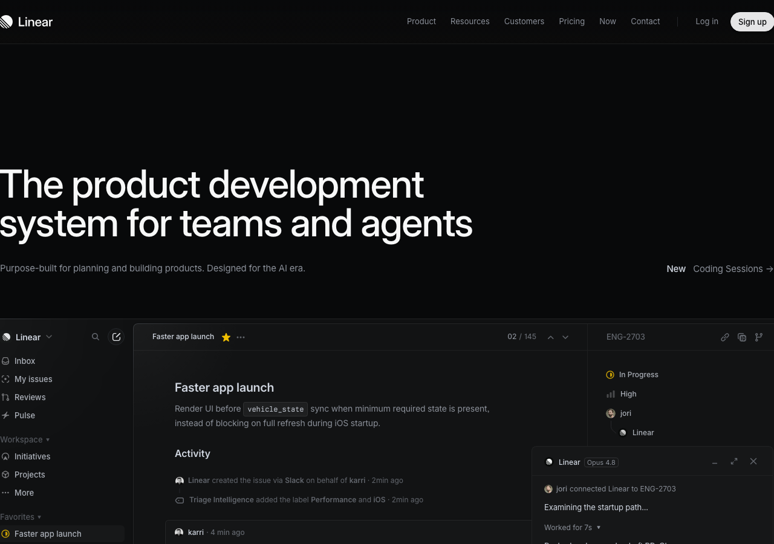The image size is (774, 544).
Task: Toggle the favorite star on Faster app launch
Action: point(226,337)
